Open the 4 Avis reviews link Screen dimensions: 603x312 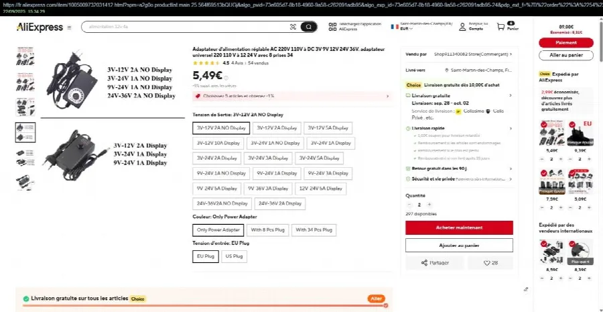click(237, 63)
